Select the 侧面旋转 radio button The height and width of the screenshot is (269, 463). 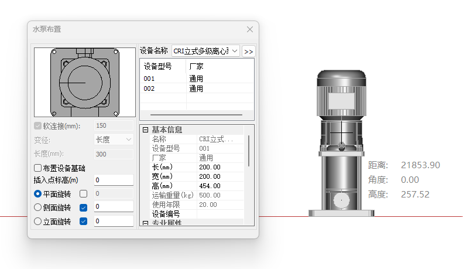(x=37, y=207)
